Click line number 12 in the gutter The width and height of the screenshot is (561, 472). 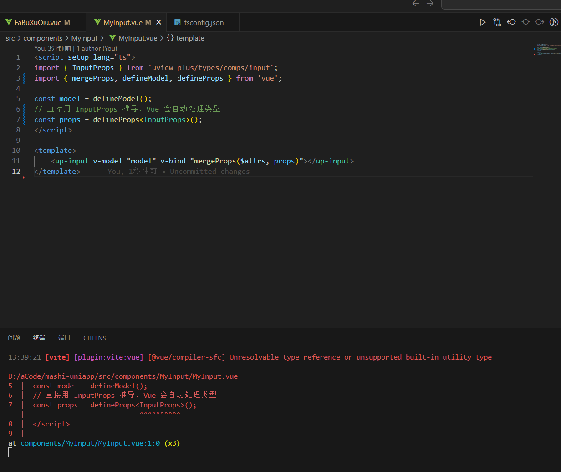(16, 172)
